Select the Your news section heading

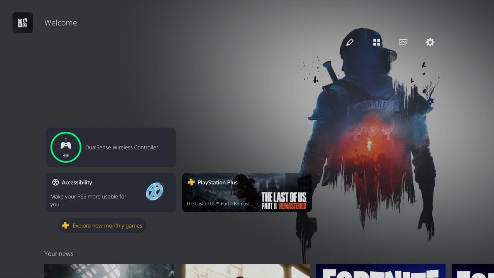59,254
